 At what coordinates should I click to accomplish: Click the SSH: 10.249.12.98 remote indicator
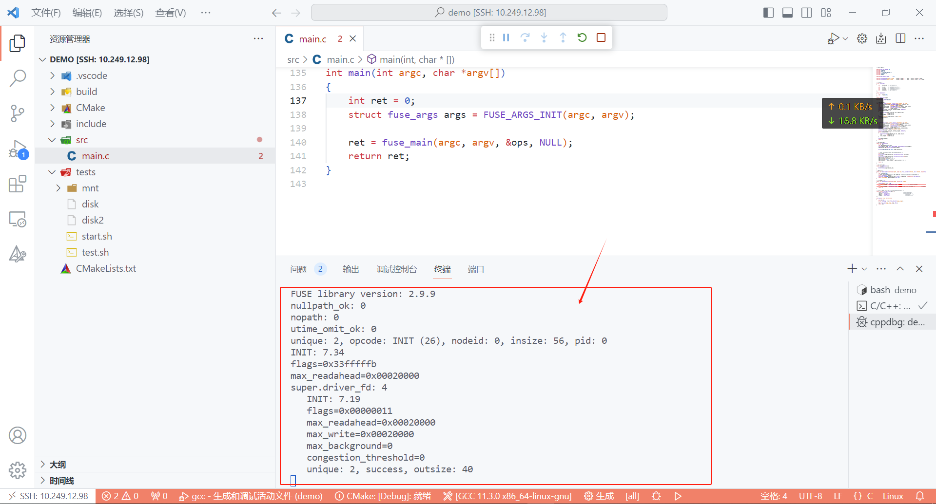[x=48, y=496]
